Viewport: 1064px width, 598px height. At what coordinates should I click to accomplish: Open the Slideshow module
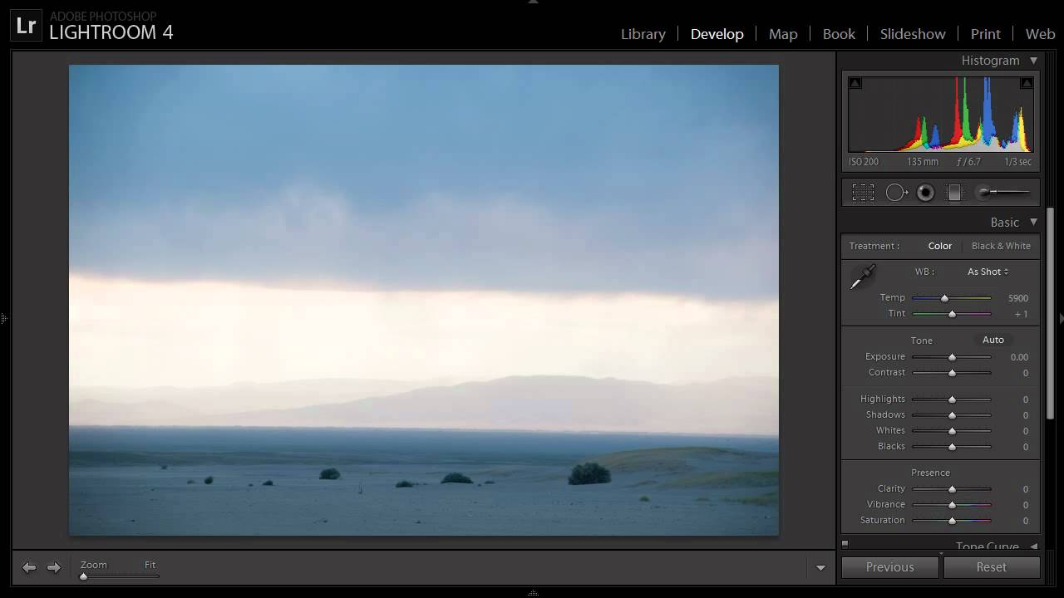tap(913, 34)
